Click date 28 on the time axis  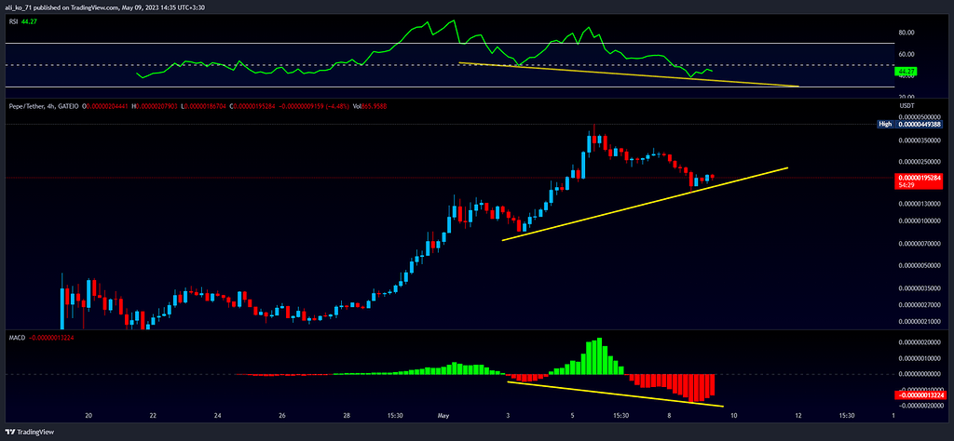(345, 416)
